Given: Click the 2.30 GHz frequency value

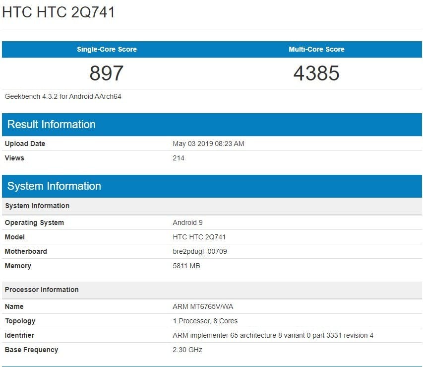Looking at the screenshot, I should coord(187,350).
